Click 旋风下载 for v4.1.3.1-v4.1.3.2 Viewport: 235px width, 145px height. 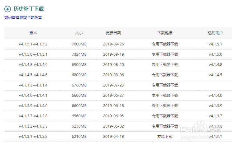(165, 137)
